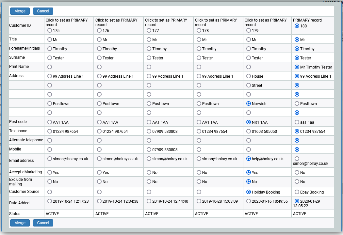The image size is (343, 235).
Task: Set Customer ID 177 as primary record
Action: click(149, 30)
